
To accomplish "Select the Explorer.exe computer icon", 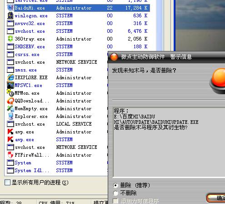I will coord(10,116).
